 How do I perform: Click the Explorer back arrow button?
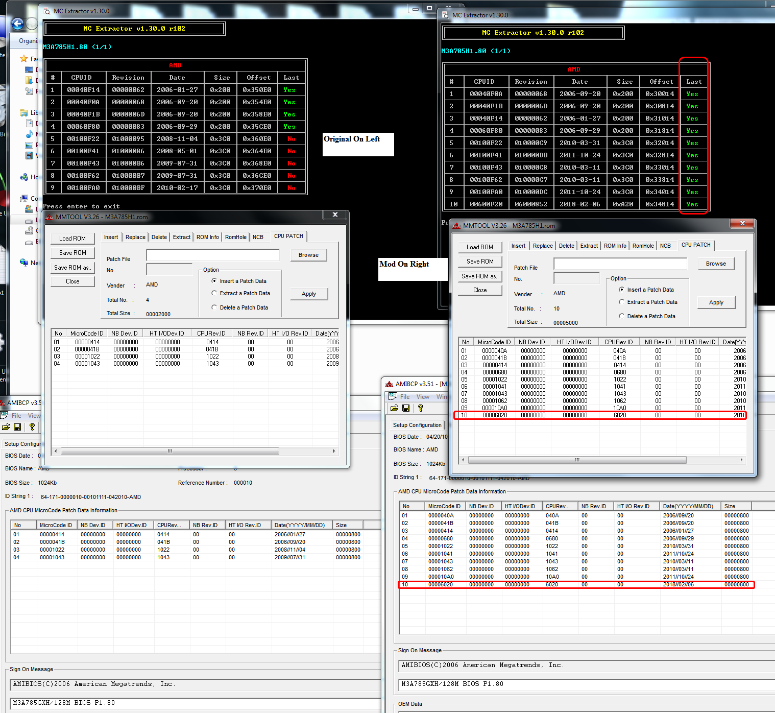18,23
